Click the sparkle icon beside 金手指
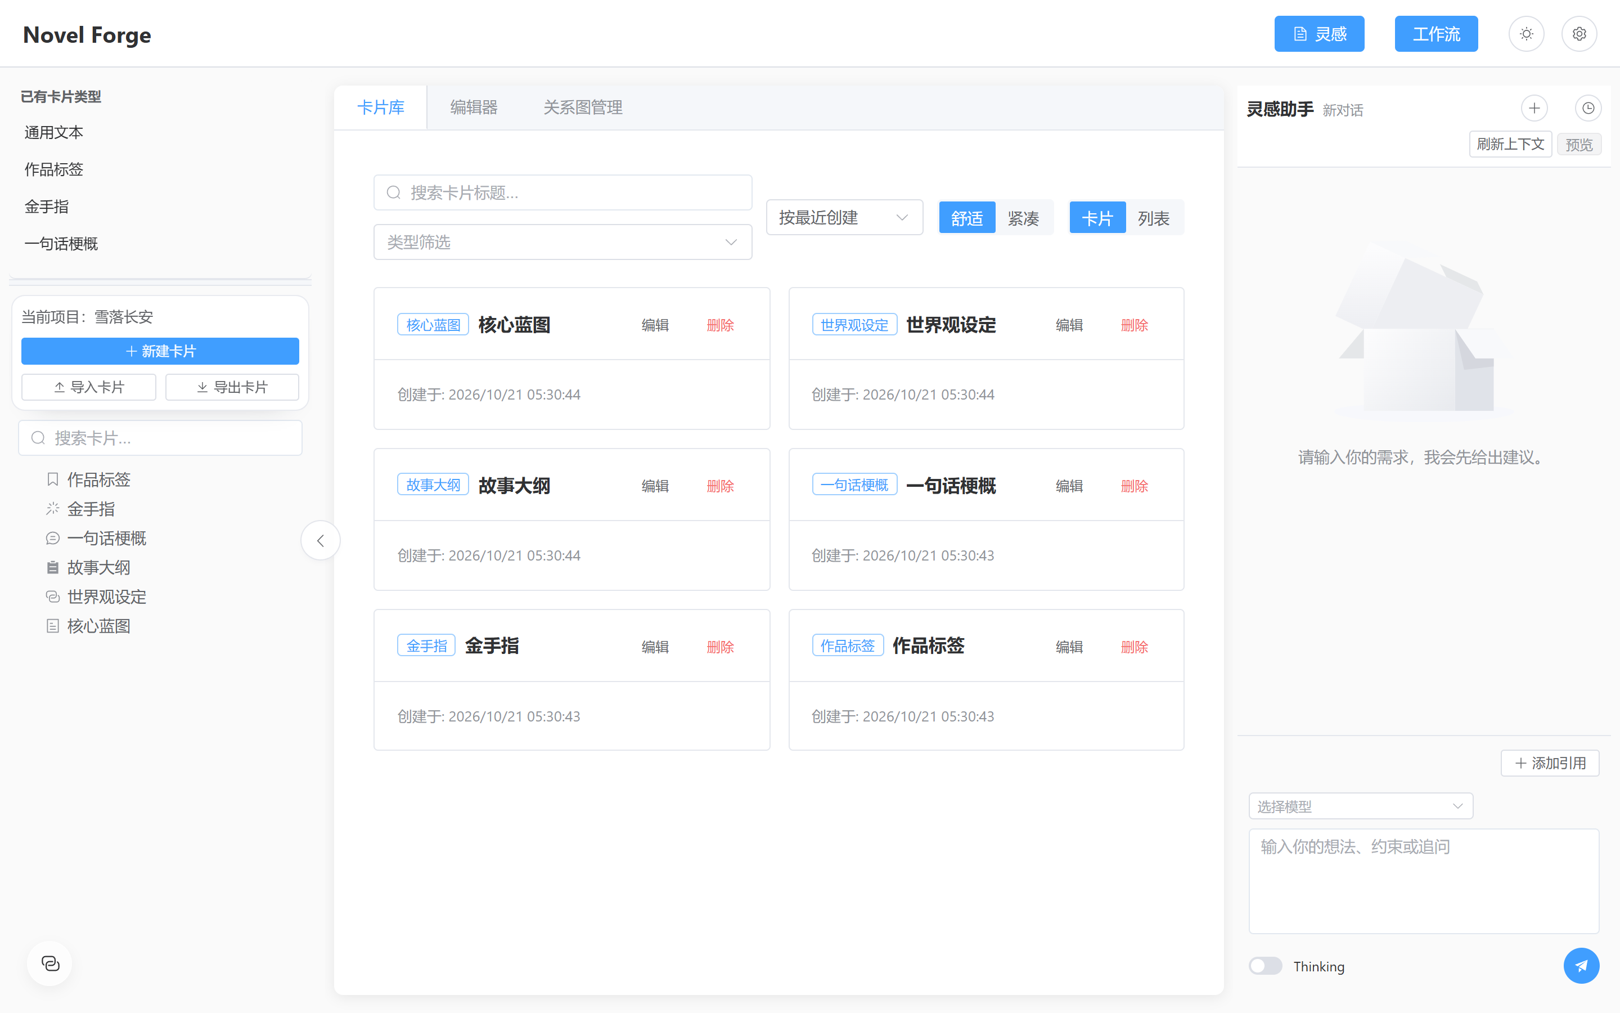Image resolution: width=1620 pixels, height=1013 pixels. click(x=53, y=509)
